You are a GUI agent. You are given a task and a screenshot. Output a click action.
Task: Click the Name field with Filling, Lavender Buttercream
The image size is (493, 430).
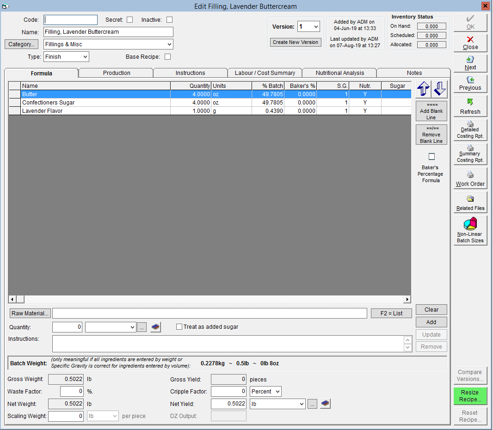(x=108, y=32)
